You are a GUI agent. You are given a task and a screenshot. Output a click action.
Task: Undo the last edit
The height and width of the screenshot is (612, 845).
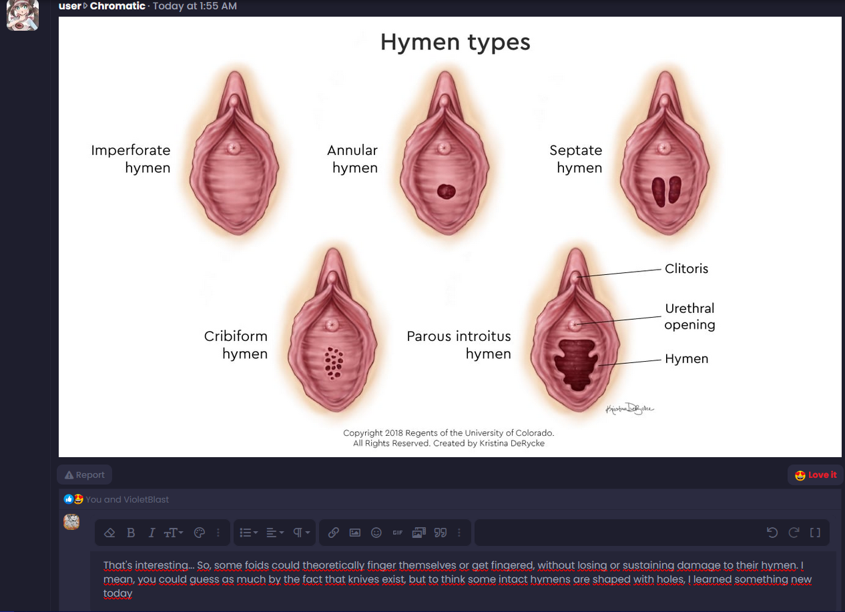tap(772, 533)
